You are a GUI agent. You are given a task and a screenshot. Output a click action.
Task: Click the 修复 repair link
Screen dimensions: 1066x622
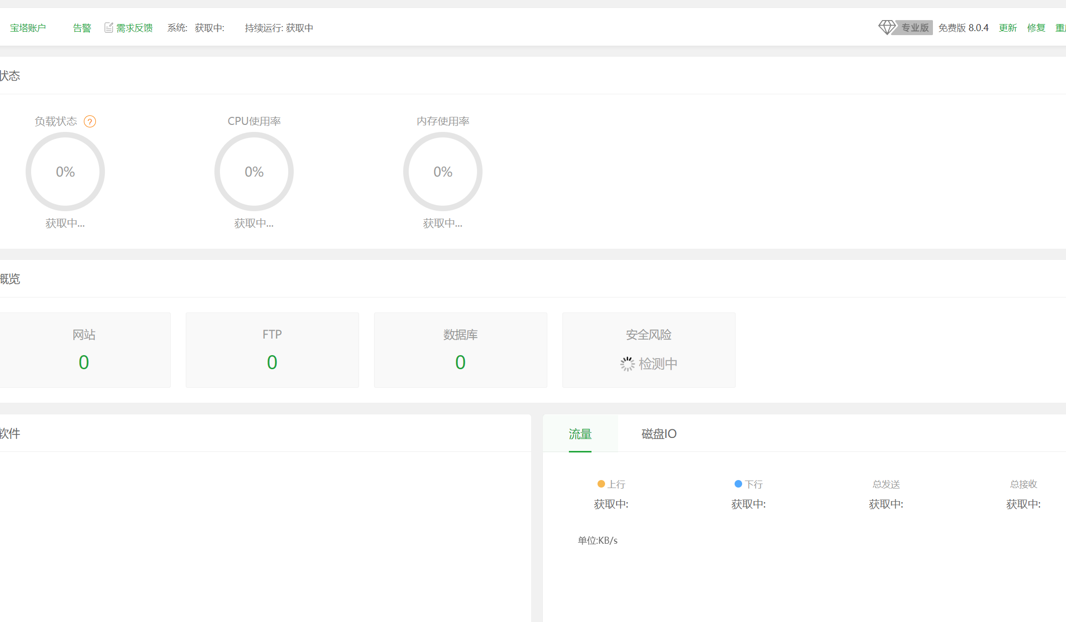pyautogui.click(x=1036, y=28)
